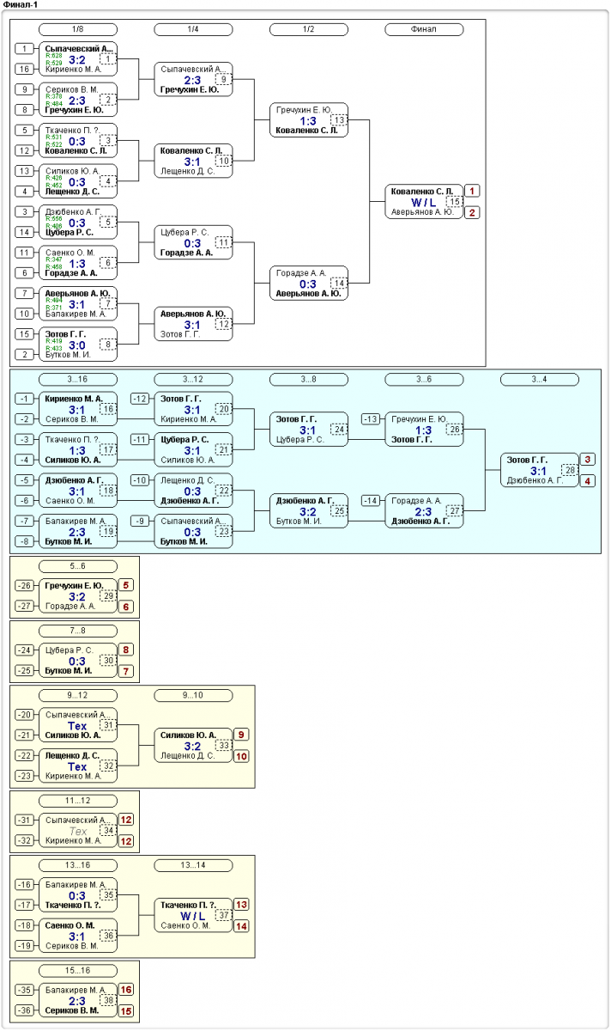Select the "1/8" round header

pos(78,29)
